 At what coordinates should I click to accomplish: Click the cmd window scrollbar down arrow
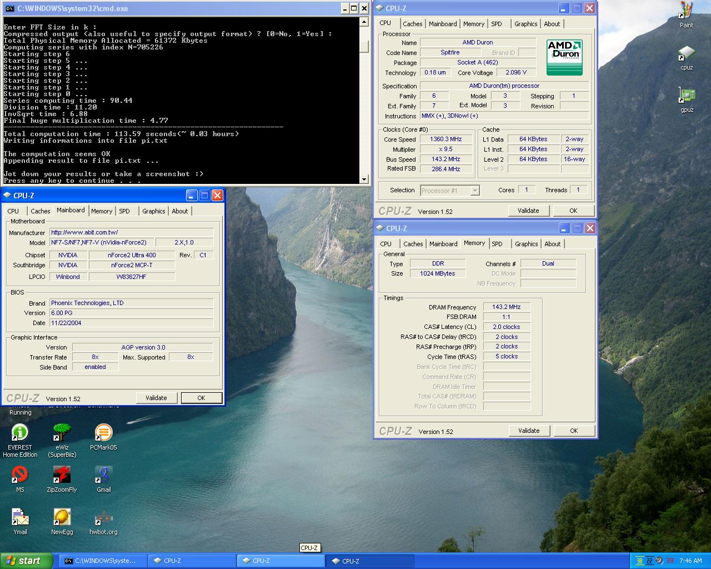point(364,179)
